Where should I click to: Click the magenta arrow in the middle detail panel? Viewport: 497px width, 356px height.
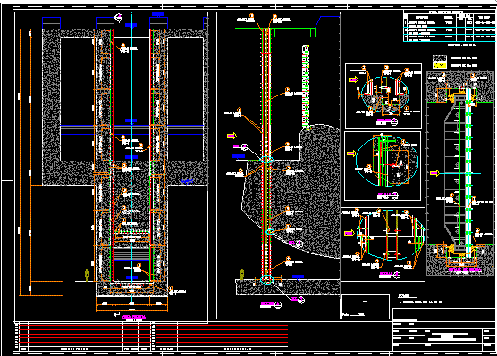[x=351, y=153]
